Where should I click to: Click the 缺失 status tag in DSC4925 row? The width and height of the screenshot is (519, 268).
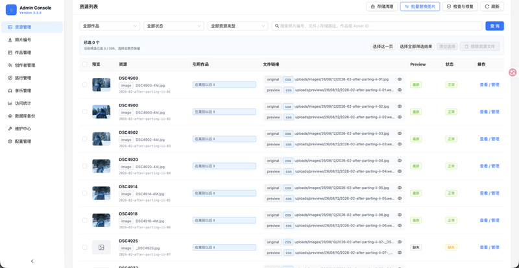451,247
